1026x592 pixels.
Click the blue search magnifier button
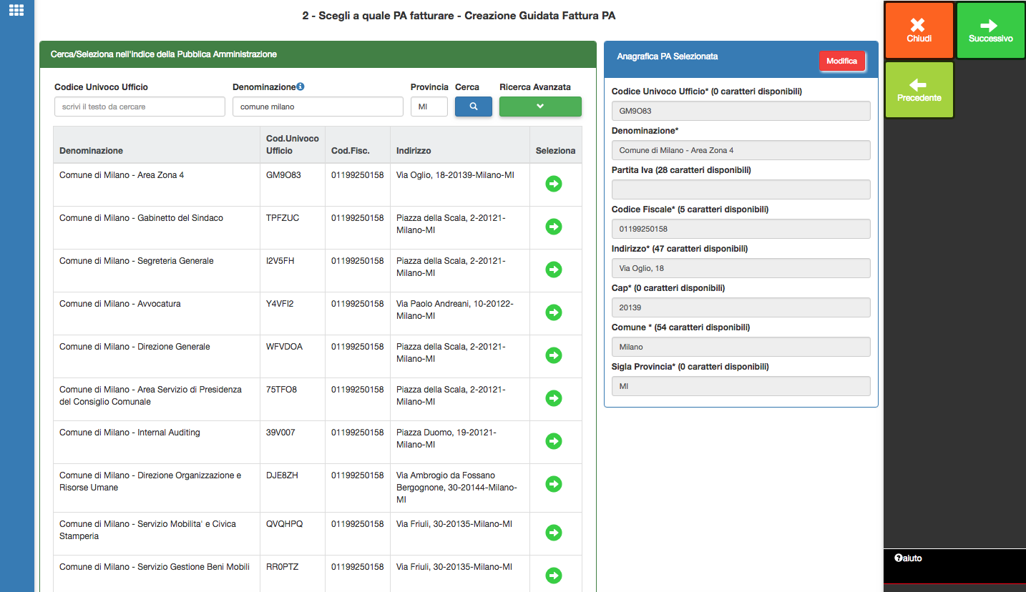474,107
